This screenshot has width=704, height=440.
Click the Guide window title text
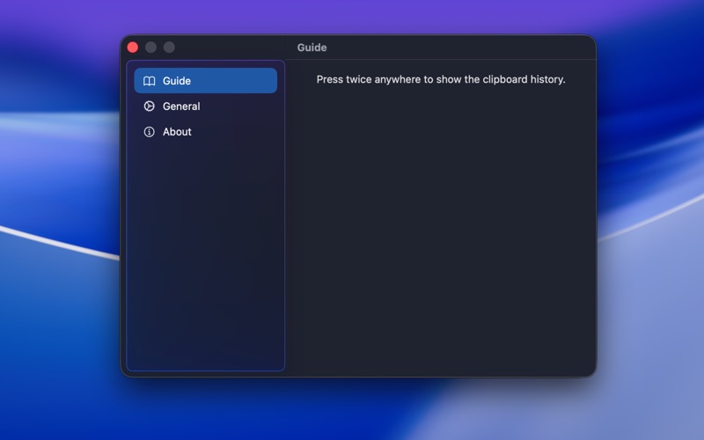(x=312, y=48)
